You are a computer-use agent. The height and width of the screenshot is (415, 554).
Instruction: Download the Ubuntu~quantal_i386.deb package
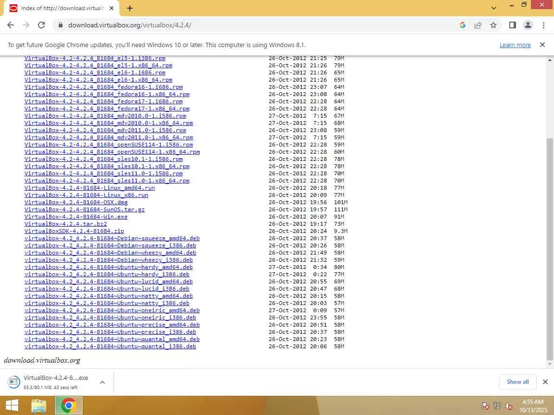110,346
